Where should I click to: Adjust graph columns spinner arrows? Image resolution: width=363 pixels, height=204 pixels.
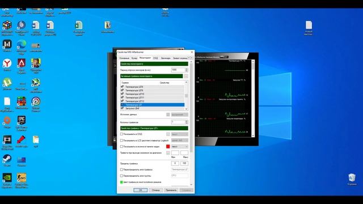coord(187,122)
